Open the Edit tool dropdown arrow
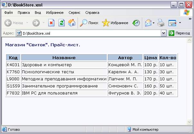This screenshot has width=194, height=134. (180, 22)
